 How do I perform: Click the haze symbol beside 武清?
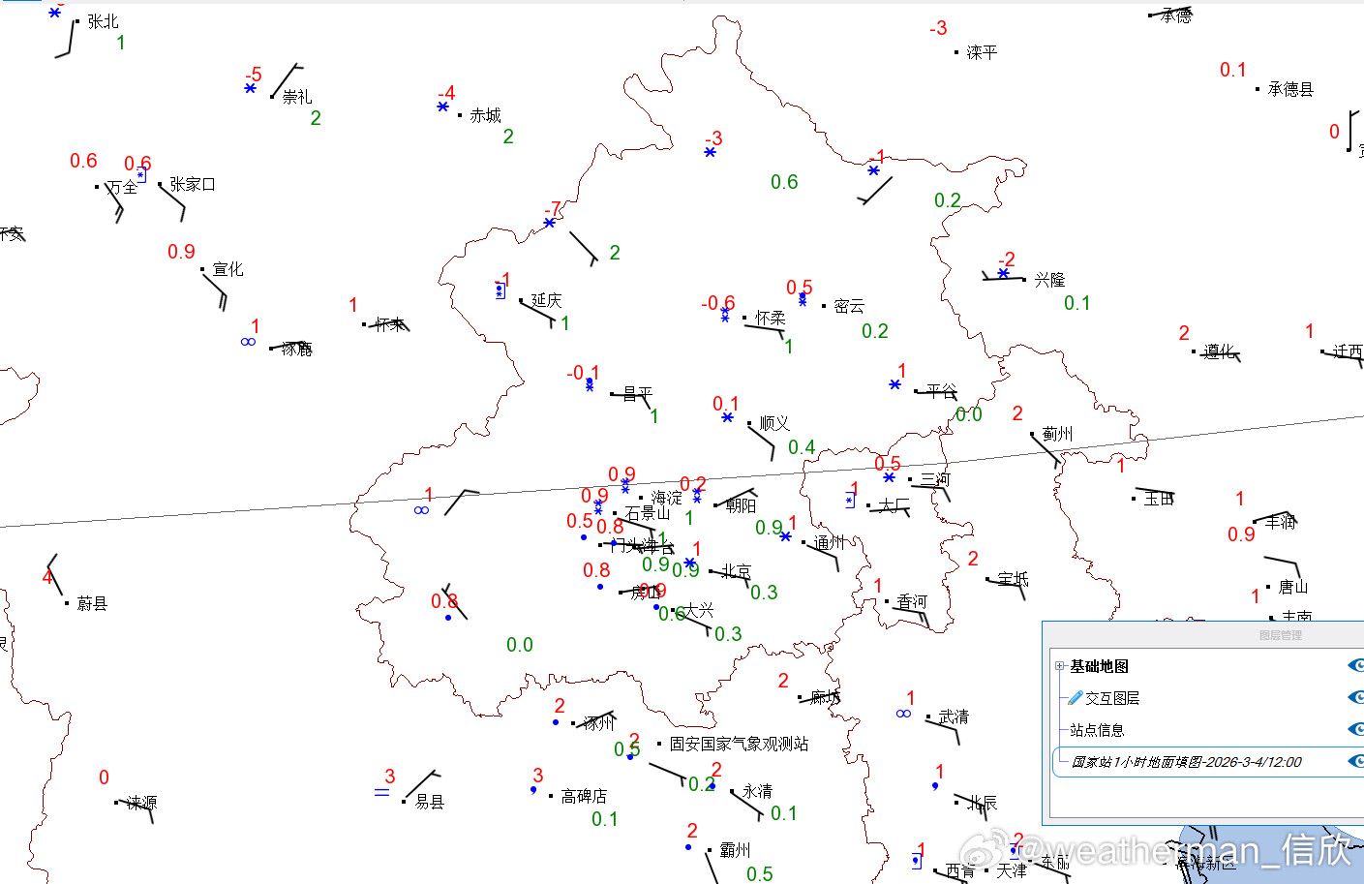coord(902,714)
